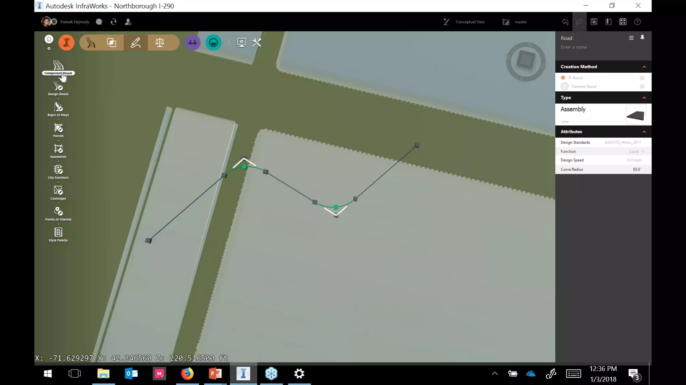Click the sync refresh icon by user name

[114, 22]
